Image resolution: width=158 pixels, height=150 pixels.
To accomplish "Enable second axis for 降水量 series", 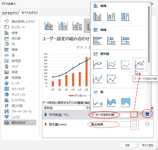I will (147, 124).
